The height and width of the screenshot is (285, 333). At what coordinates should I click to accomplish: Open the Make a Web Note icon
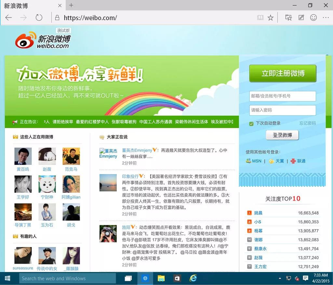click(x=301, y=18)
